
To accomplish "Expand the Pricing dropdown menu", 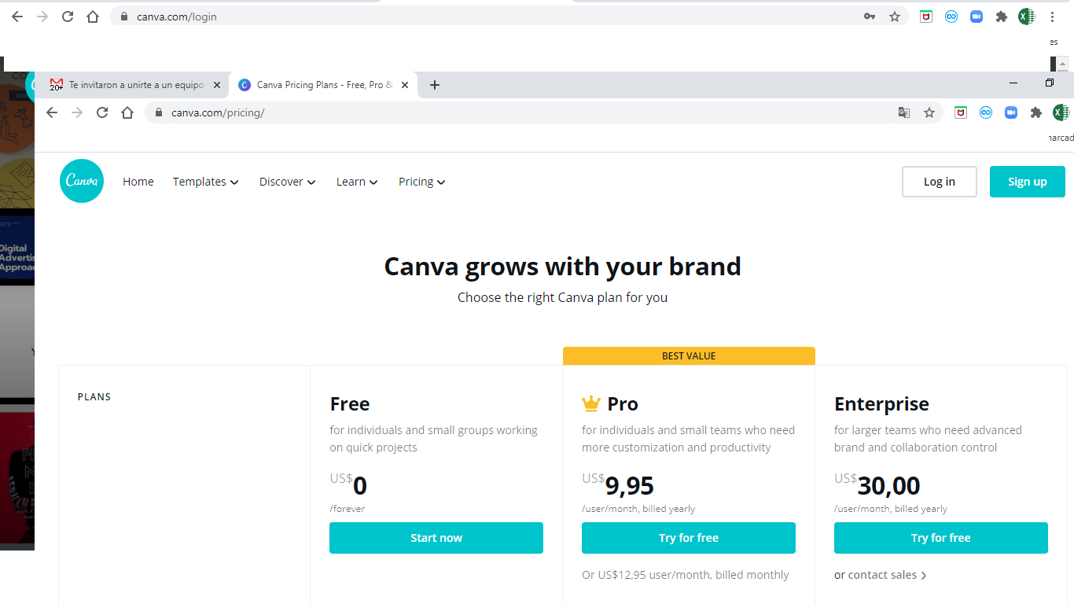I will point(422,182).
